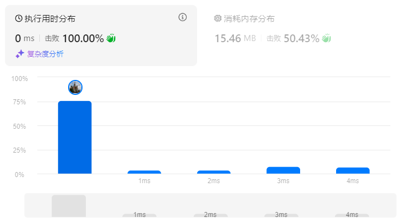
Task: Click the 3ms mini bar in overview strip
Action: point(281,215)
